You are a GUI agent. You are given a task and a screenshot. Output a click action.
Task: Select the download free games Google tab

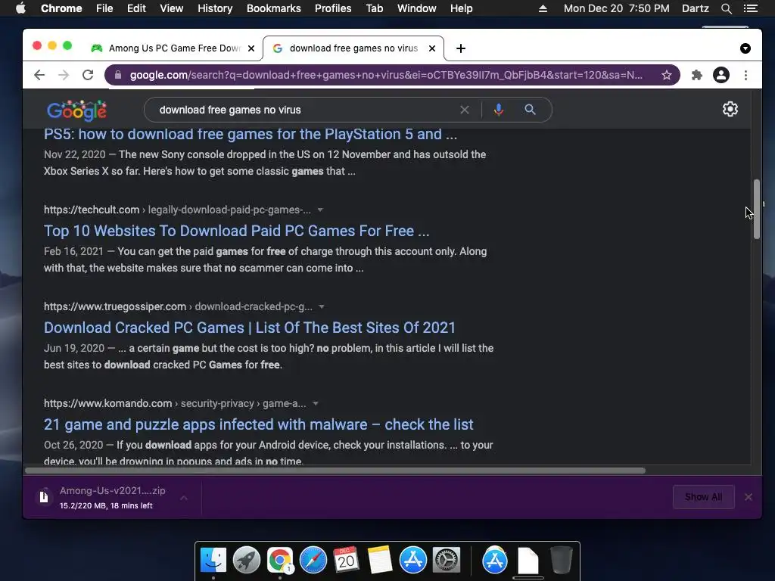[353, 48]
